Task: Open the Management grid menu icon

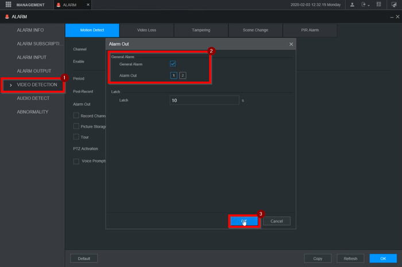Action: pos(8,5)
